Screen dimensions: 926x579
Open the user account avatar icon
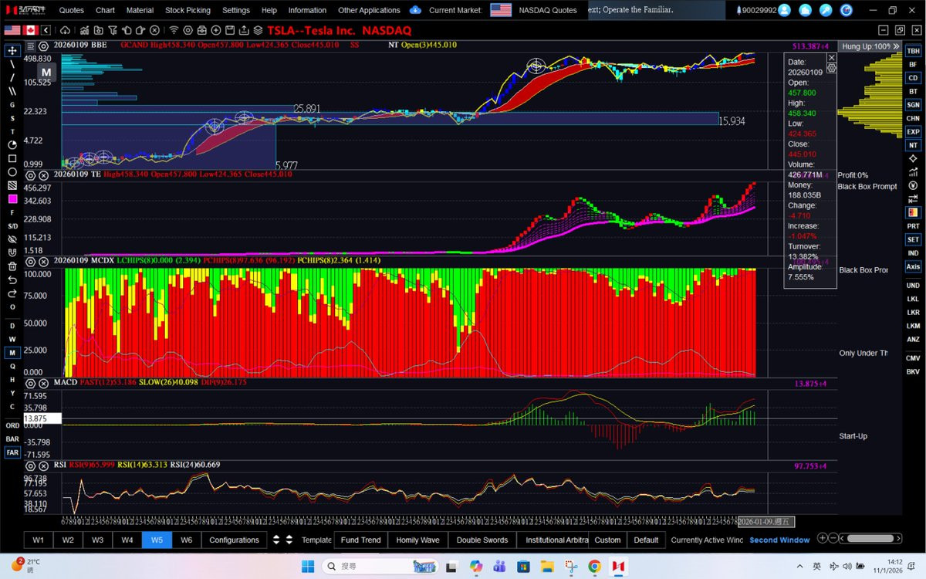point(785,10)
